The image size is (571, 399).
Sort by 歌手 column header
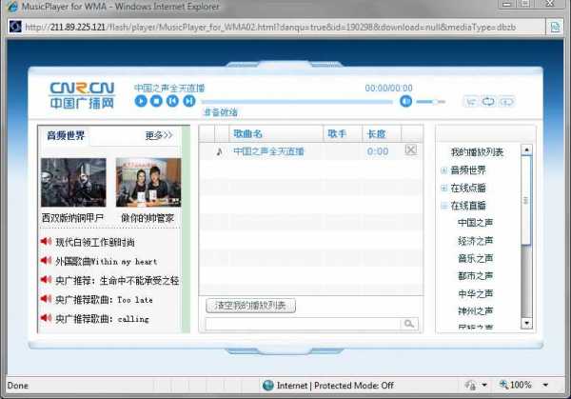[337, 133]
